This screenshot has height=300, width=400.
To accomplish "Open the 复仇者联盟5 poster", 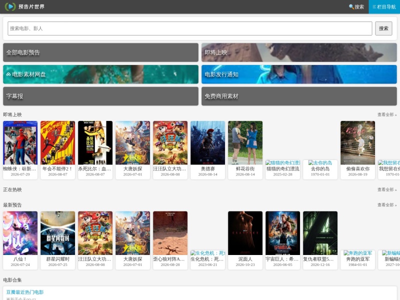I will (320, 233).
